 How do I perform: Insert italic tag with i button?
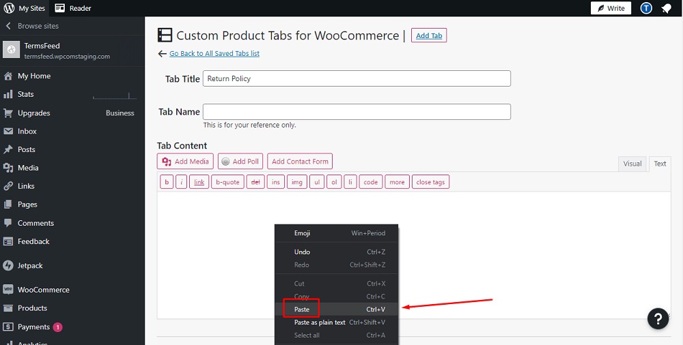[182, 182]
